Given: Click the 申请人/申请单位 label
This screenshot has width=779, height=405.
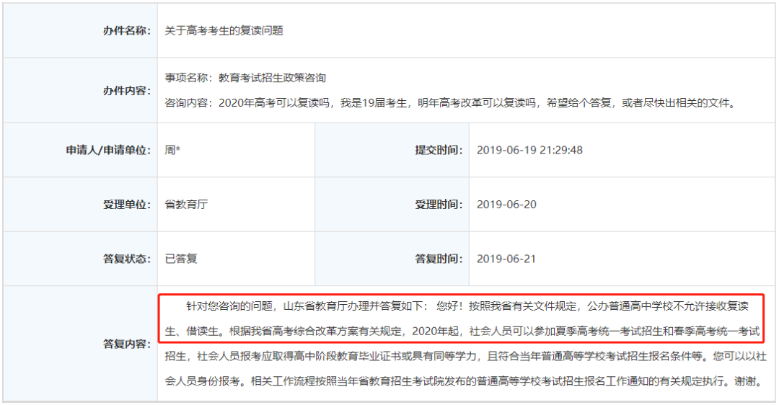Looking at the screenshot, I should tap(108, 150).
